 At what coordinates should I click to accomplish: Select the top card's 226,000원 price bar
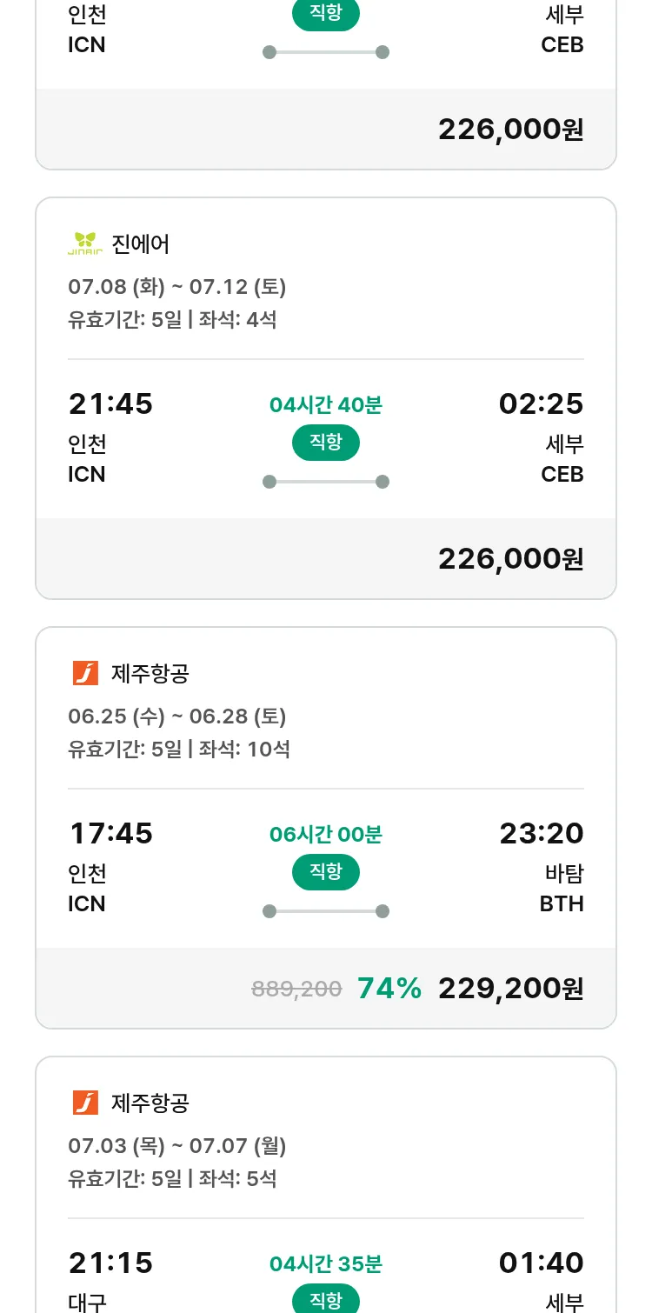pos(326,129)
